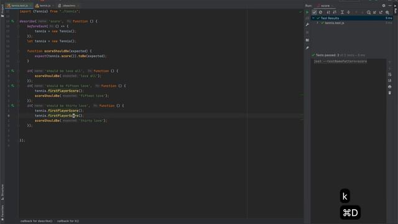Toggle soft-wrap in console output
This screenshot has width=398, height=224.
coord(390,75)
